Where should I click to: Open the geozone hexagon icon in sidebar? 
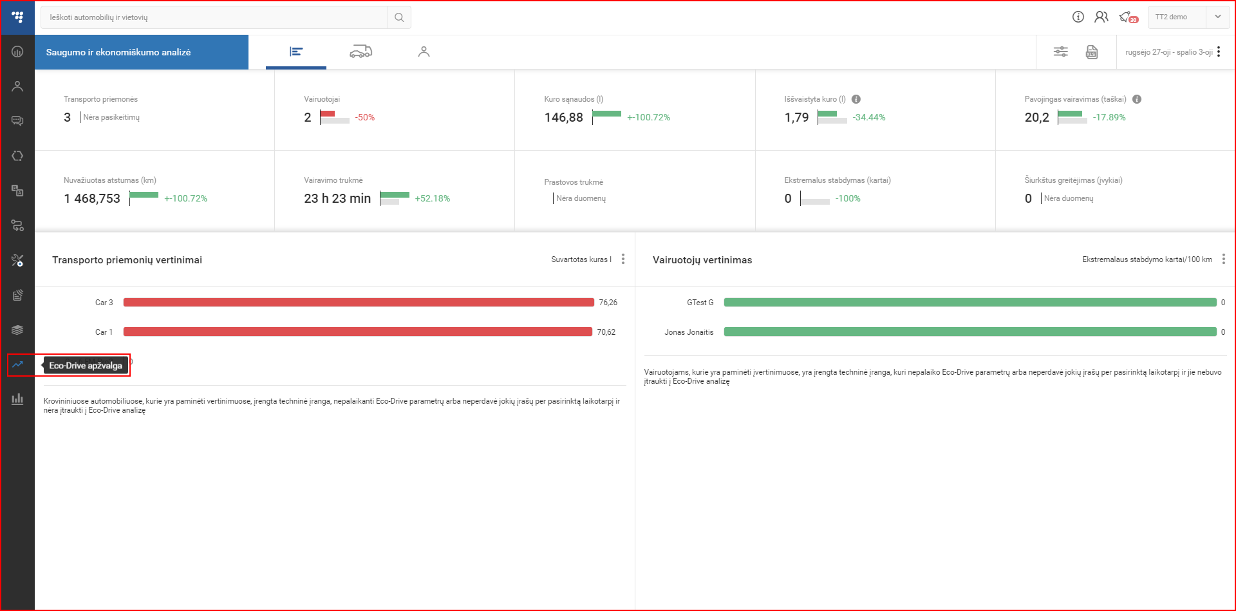pyautogui.click(x=17, y=156)
